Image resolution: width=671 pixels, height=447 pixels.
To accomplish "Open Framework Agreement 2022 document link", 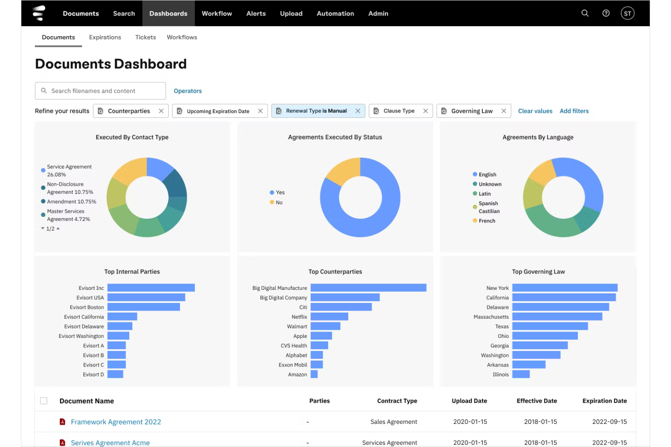I will (x=116, y=422).
